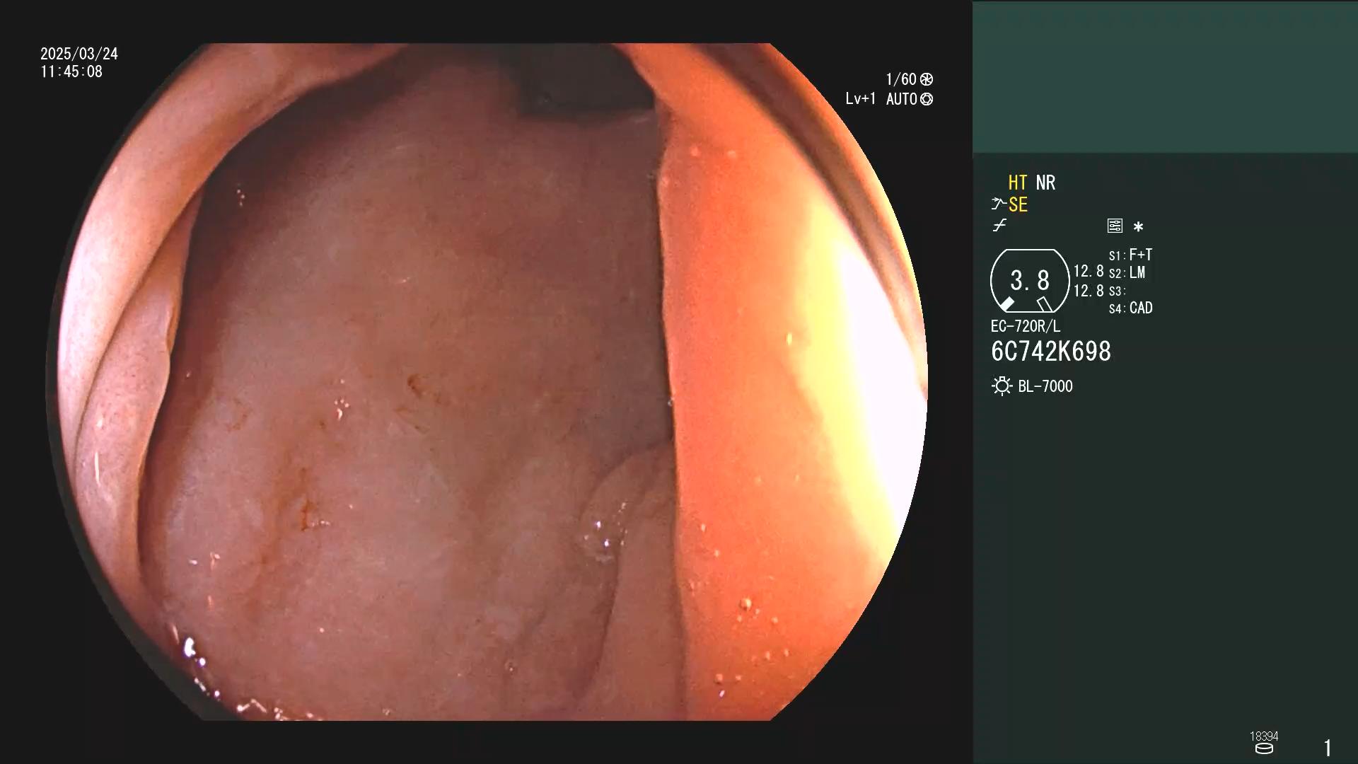The image size is (1358, 764).
Task: Click the S4: CAD switch assignment
Action: (x=1130, y=308)
